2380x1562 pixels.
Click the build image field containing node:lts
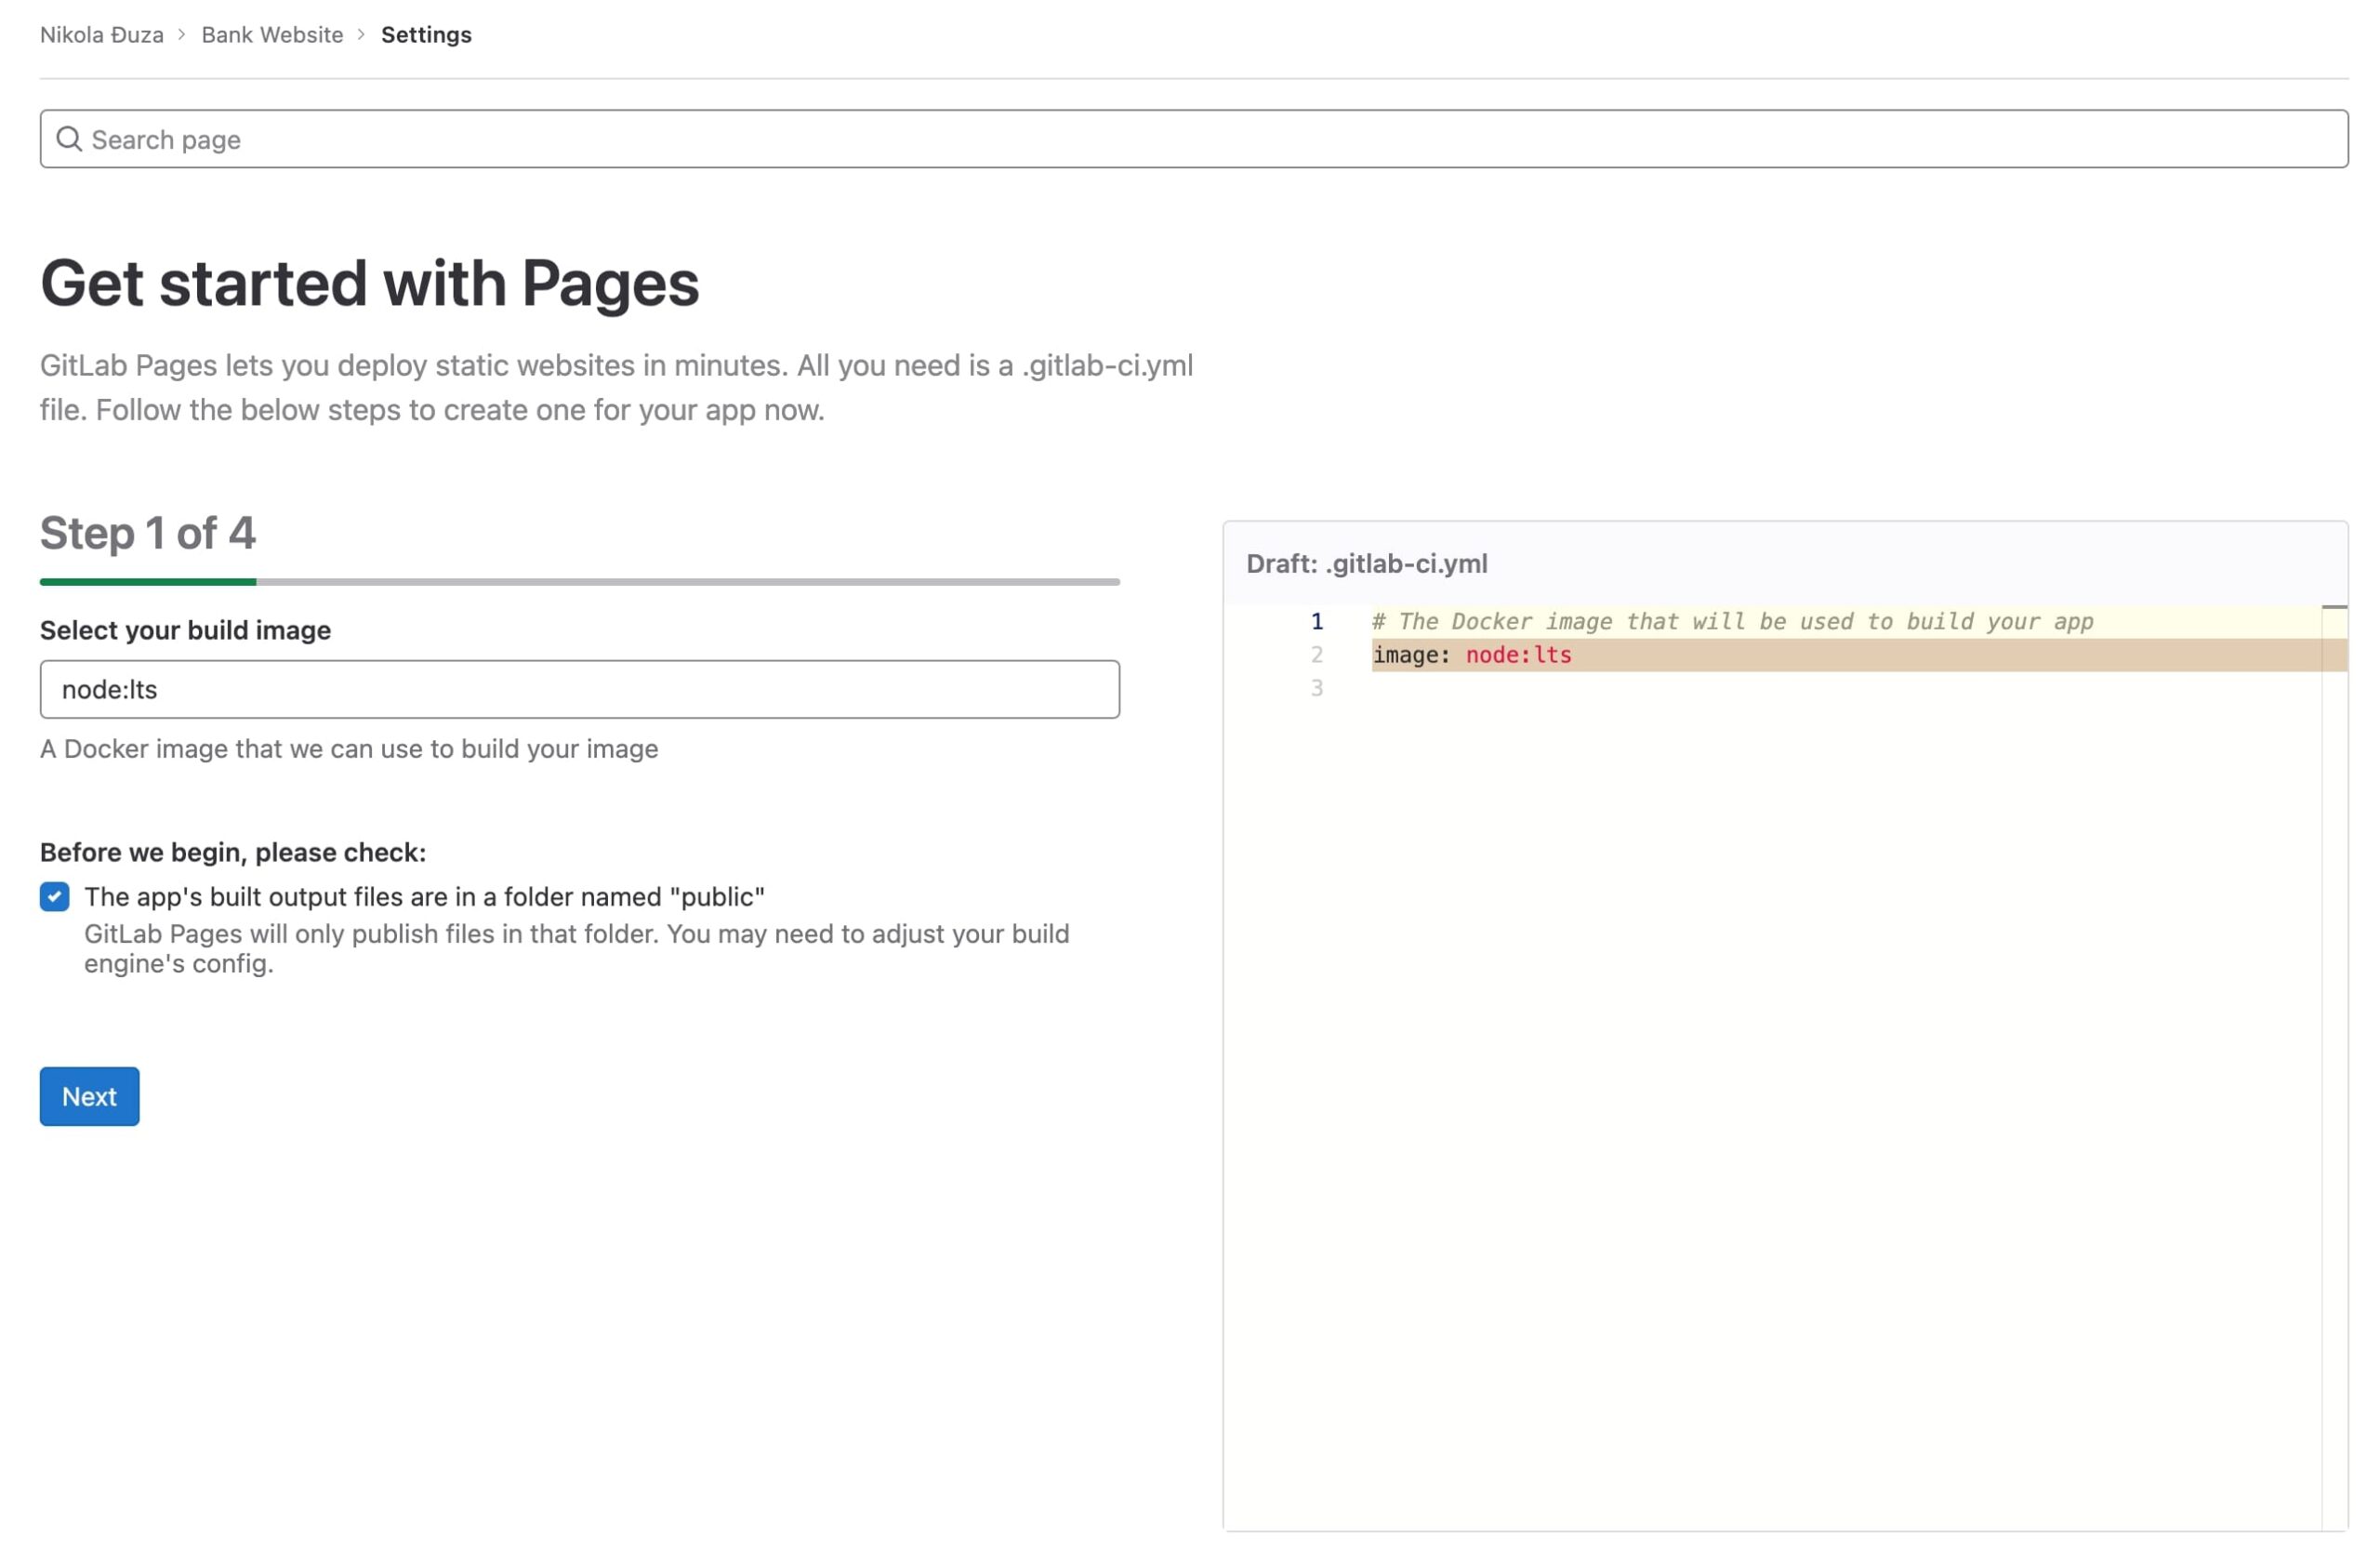pyautogui.click(x=579, y=689)
